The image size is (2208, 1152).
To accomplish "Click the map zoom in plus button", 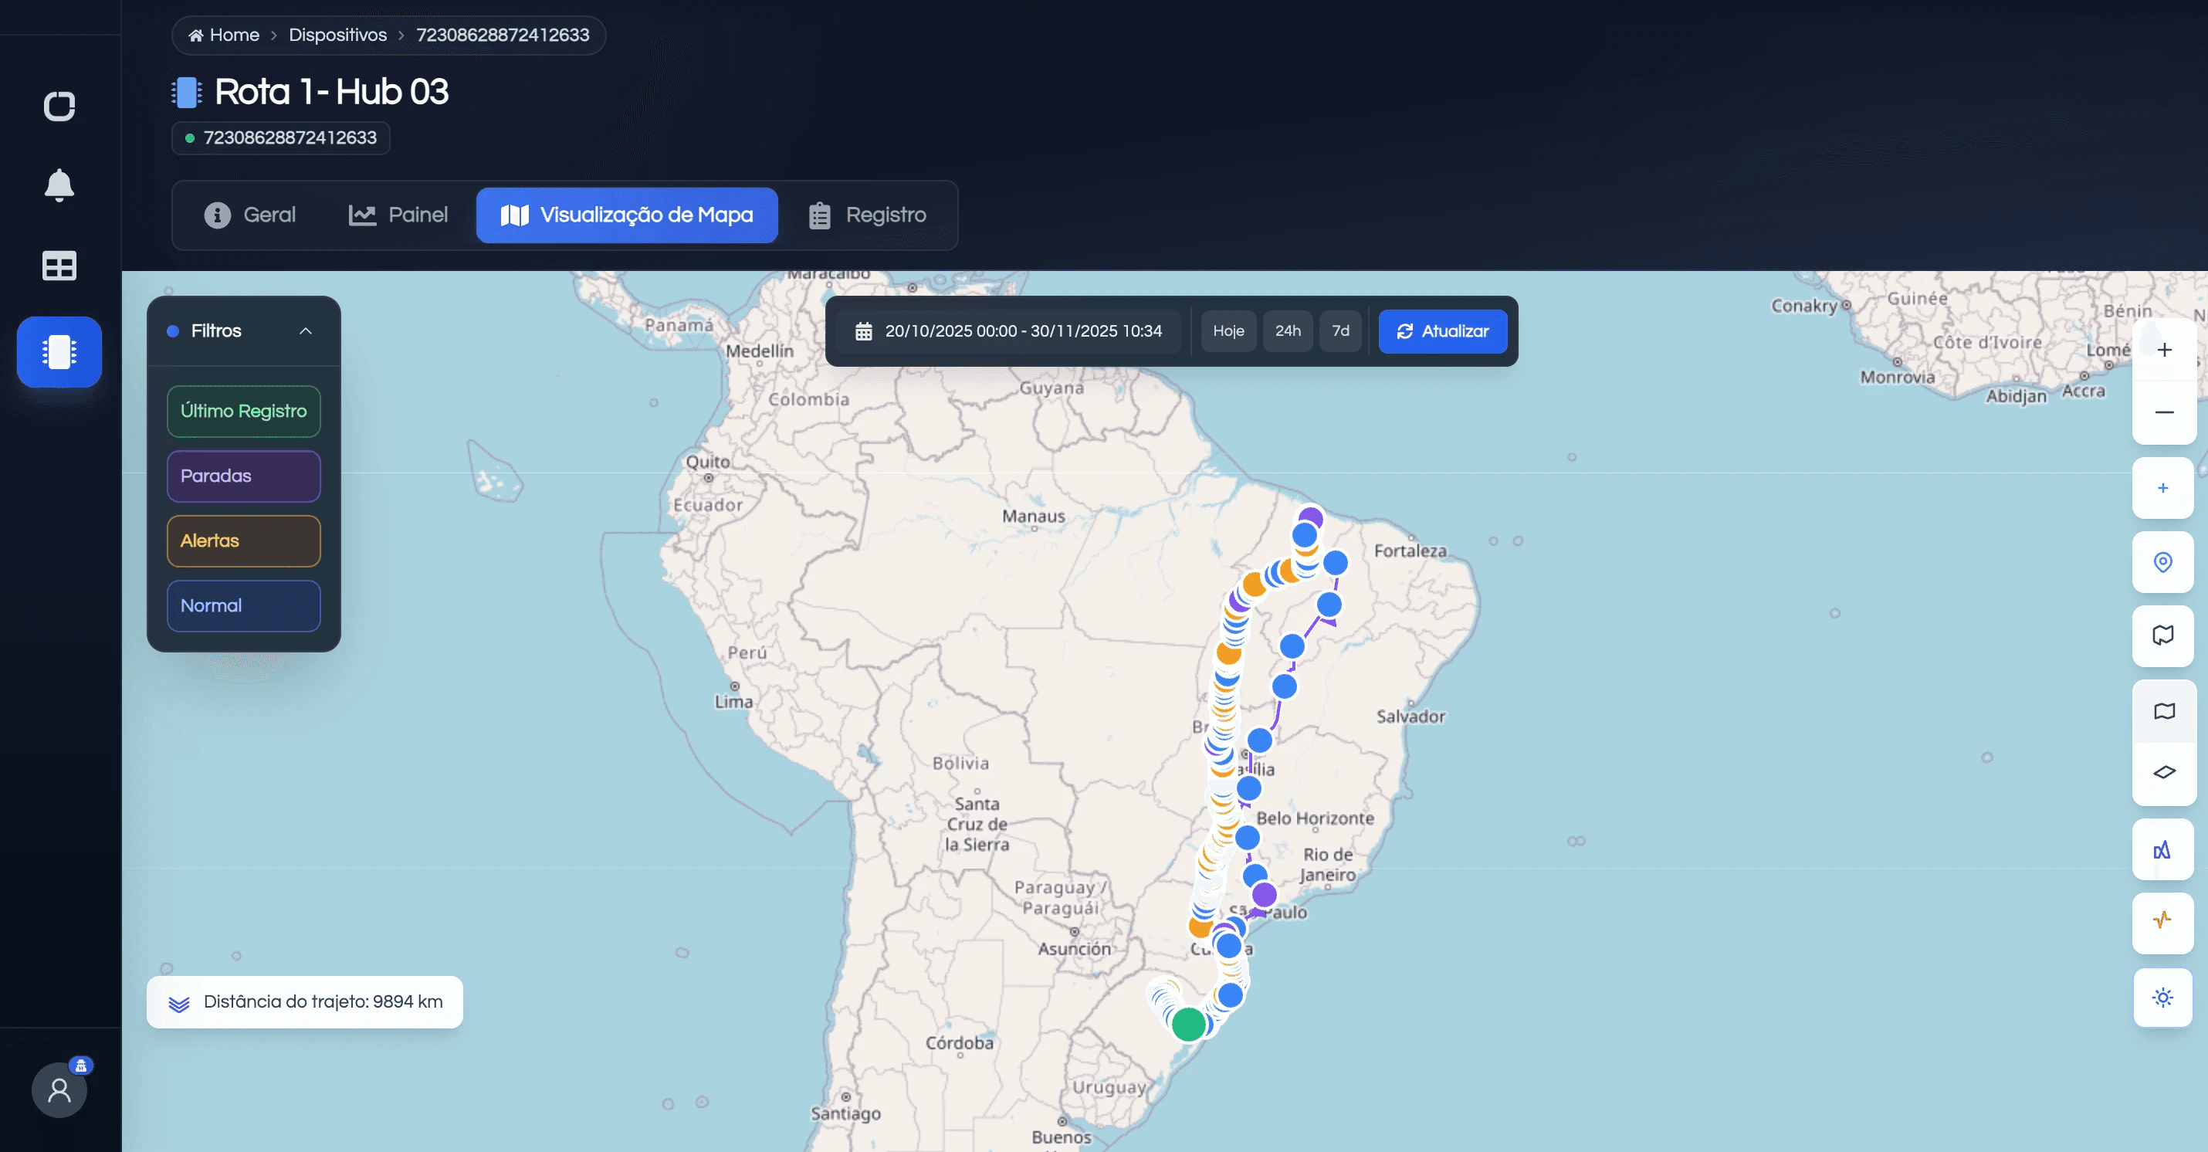I will click(x=2163, y=350).
